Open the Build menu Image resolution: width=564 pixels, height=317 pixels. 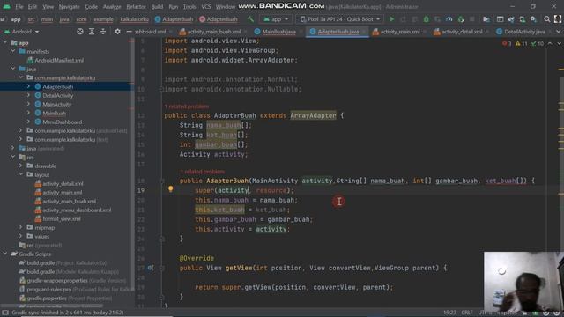click(x=157, y=7)
